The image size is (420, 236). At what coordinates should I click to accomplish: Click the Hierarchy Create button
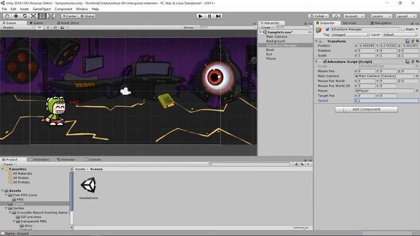(x=266, y=28)
